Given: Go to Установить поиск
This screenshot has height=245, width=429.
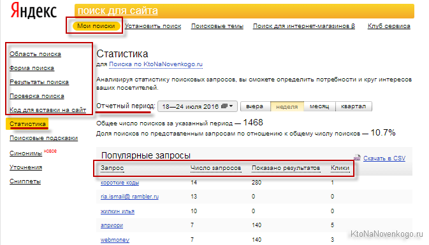Looking at the screenshot, I should (x=153, y=26).
